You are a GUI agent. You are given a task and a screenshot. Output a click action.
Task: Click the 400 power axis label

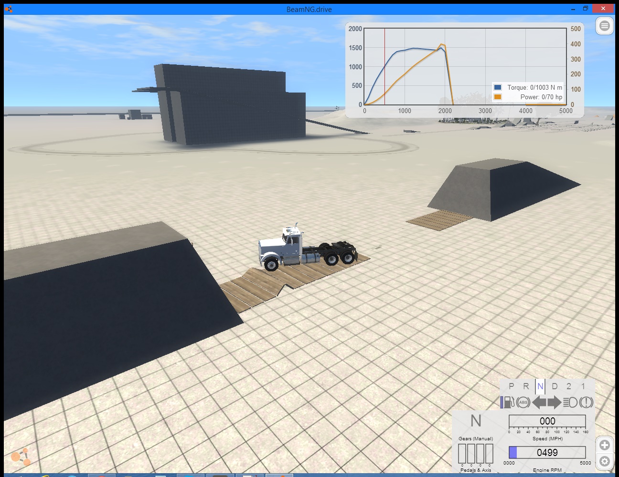(x=576, y=44)
